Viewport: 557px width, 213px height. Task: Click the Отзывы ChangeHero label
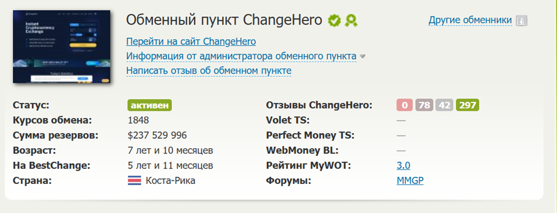click(x=319, y=105)
